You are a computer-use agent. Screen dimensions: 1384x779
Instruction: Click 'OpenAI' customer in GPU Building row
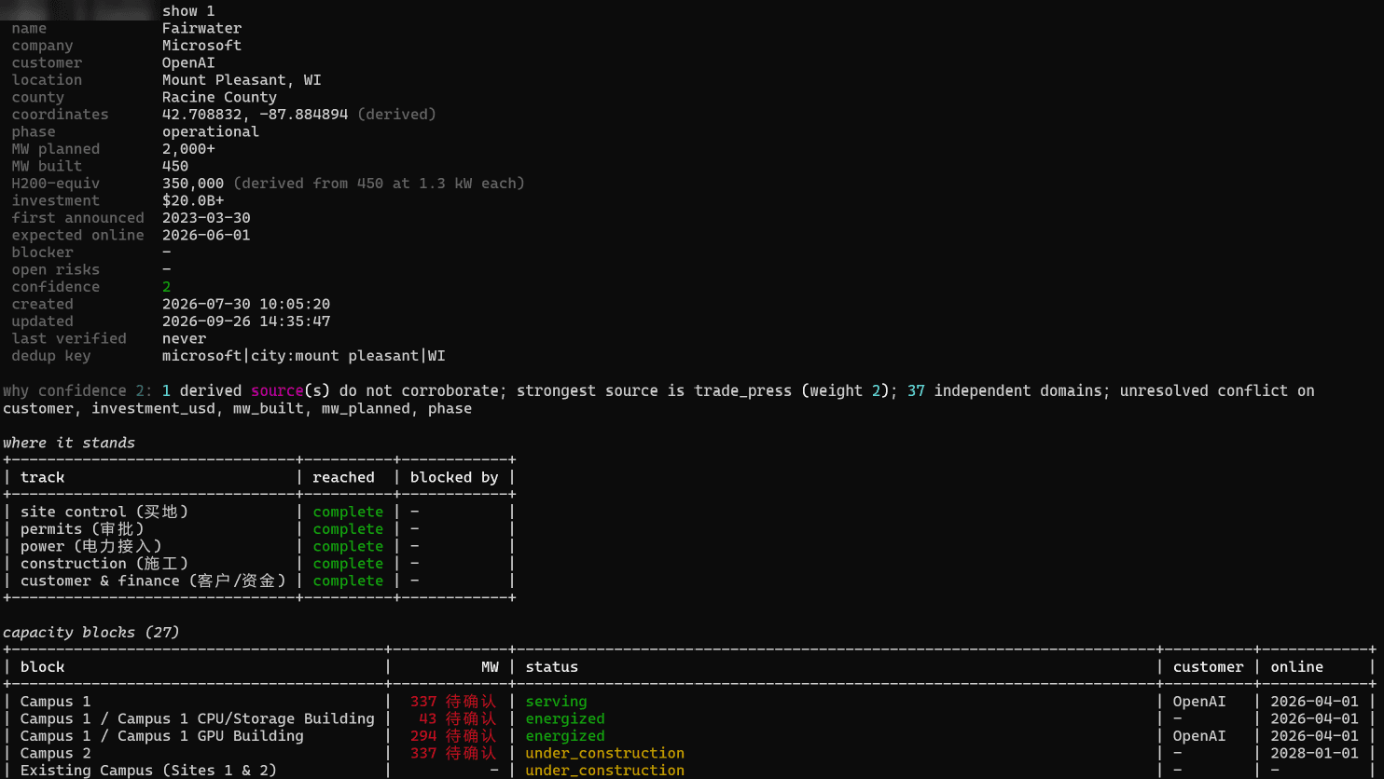[x=1199, y=736]
